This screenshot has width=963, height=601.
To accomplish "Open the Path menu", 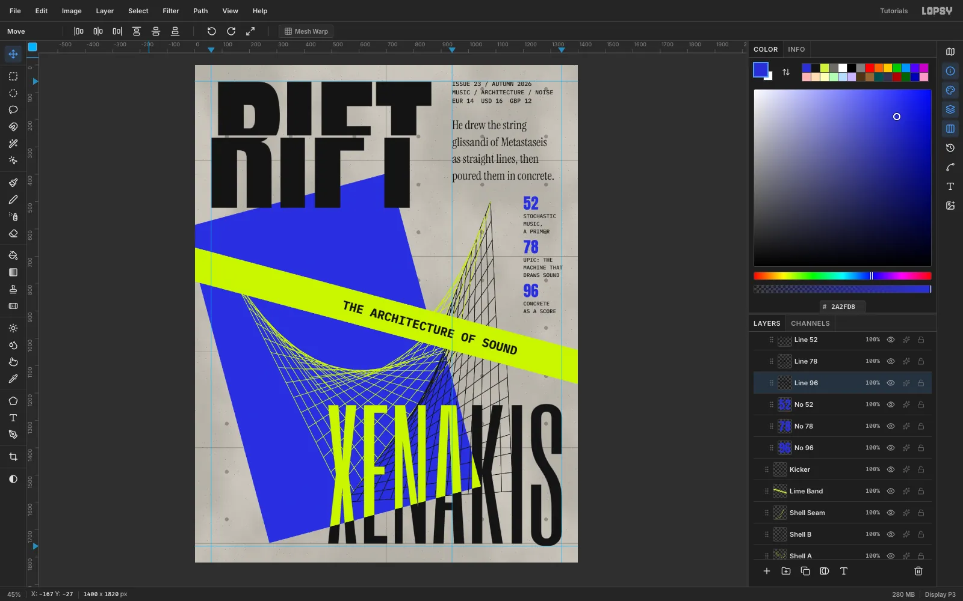I will click(x=200, y=11).
